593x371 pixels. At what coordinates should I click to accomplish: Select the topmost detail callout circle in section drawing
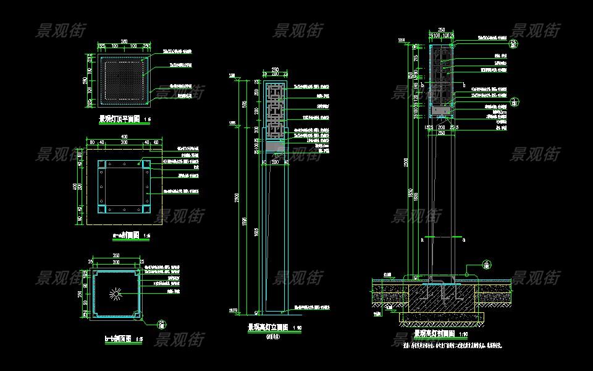[513, 43]
